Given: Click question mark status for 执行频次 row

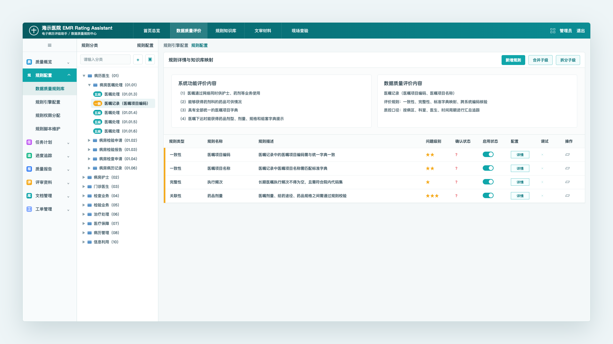Looking at the screenshot, I should (x=456, y=182).
